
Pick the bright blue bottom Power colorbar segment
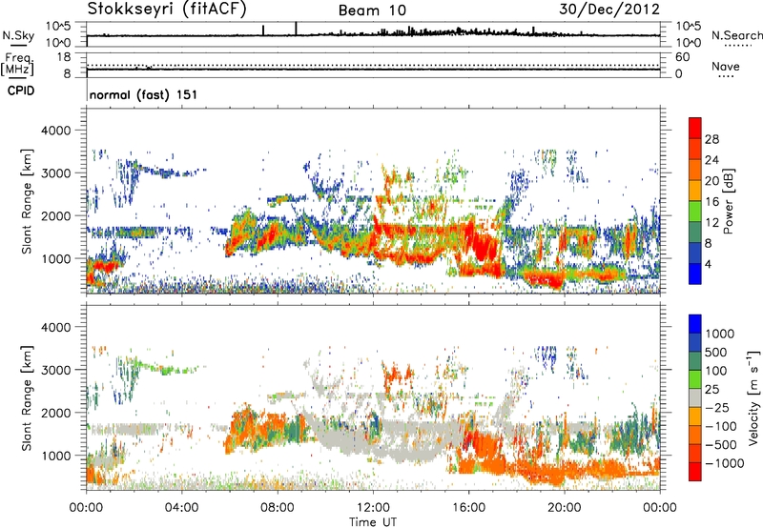point(695,274)
